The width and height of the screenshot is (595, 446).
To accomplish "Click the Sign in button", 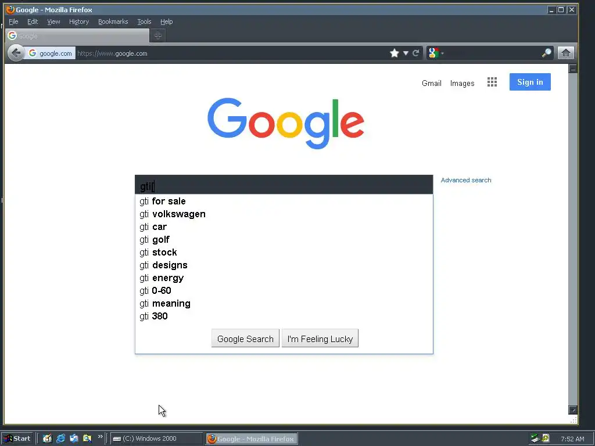I will pos(530,82).
